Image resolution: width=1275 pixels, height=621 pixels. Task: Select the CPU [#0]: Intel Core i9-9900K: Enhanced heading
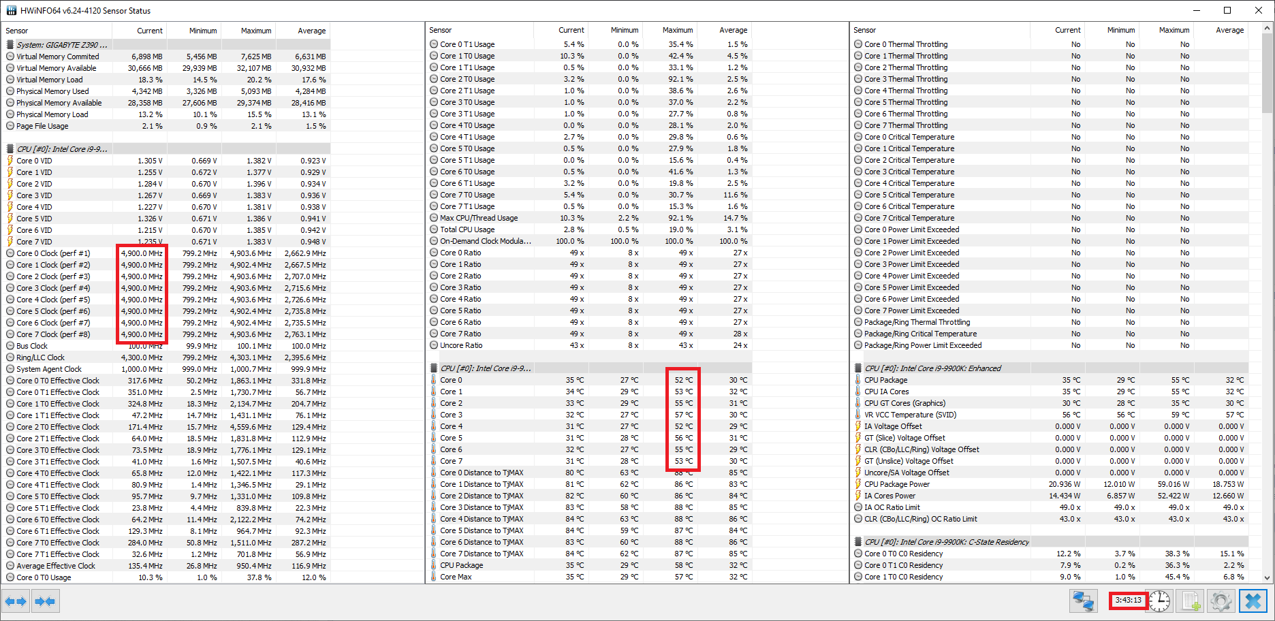tap(932, 368)
